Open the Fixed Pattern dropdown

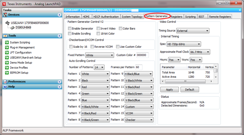[99, 55]
